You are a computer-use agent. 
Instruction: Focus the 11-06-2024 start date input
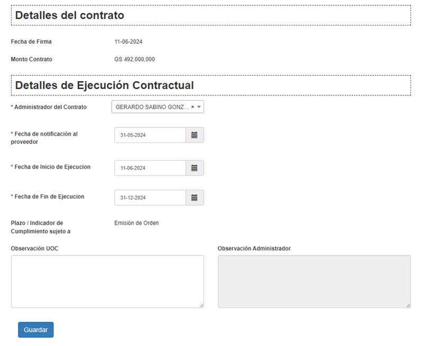tap(150, 168)
